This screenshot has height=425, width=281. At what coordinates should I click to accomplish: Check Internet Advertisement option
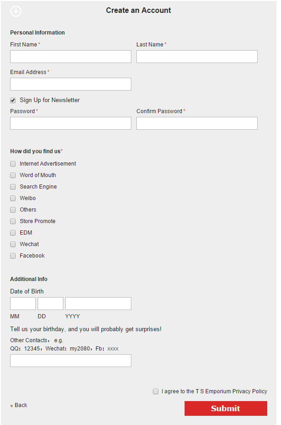coord(13,164)
